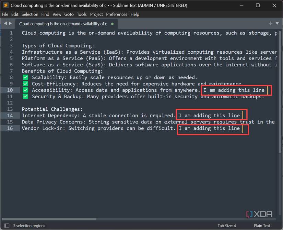283x230 pixels.
Task: Click the green unsaved-changes dot on the tab
Action: (x=112, y=24)
